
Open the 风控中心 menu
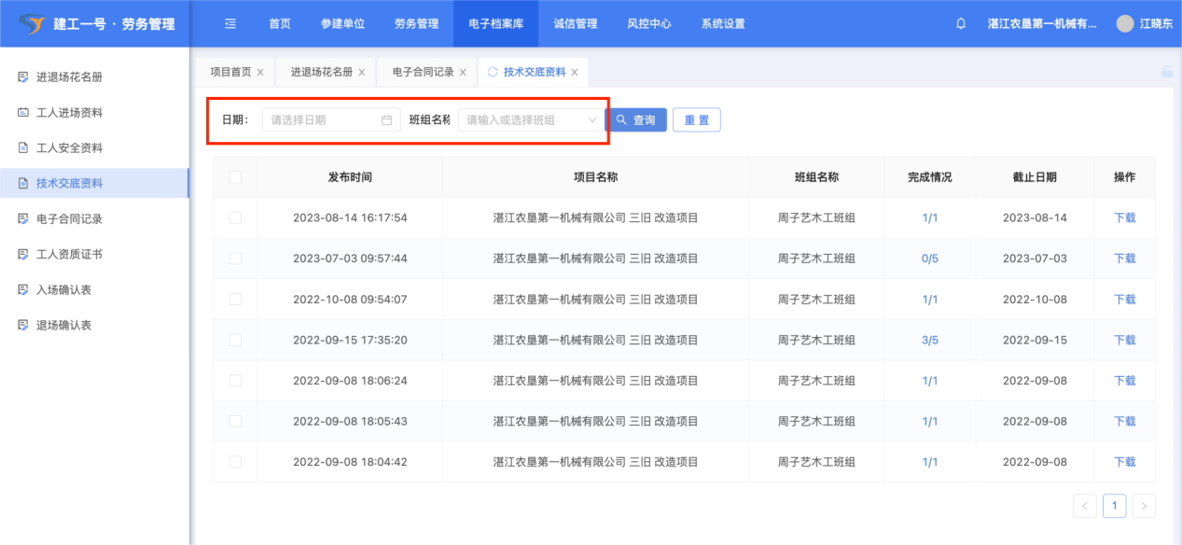click(x=648, y=24)
